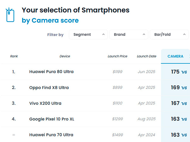Click the smartphone icon beside the title
This screenshot has height=142, width=190.
(x=10, y=15)
